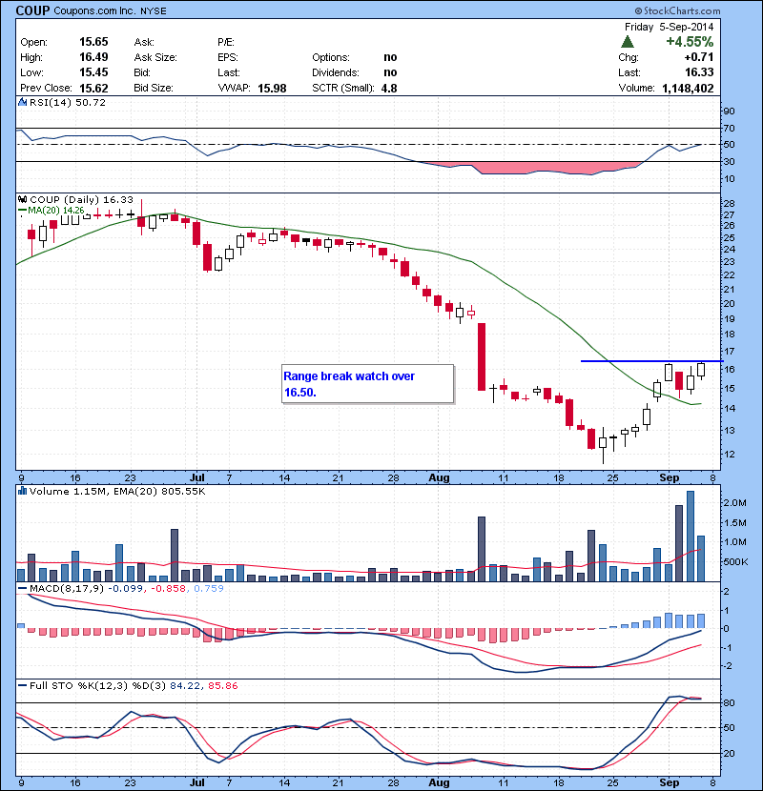Click the High value 16.49

pyautogui.click(x=93, y=57)
